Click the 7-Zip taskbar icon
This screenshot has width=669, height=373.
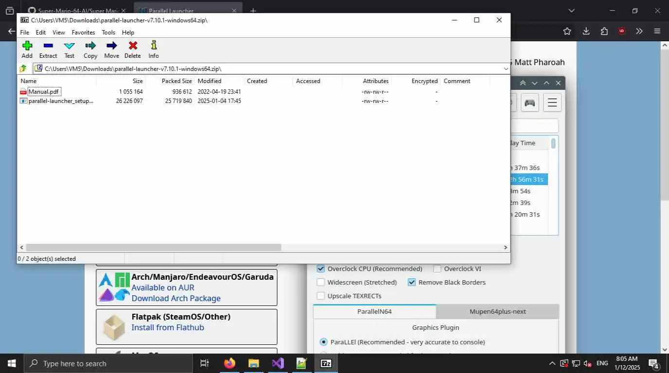pos(326,363)
